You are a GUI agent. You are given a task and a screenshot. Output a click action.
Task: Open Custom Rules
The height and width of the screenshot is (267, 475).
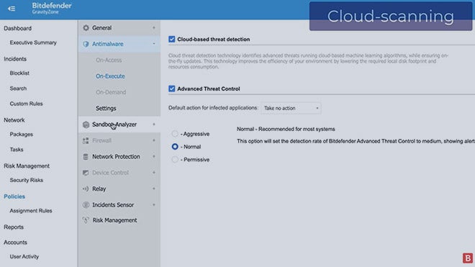pyautogui.click(x=26, y=104)
